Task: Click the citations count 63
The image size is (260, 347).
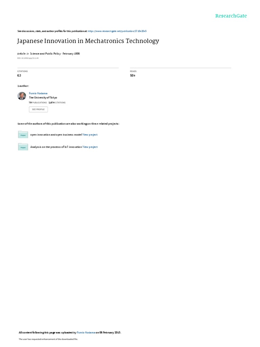Action: [x=19, y=76]
